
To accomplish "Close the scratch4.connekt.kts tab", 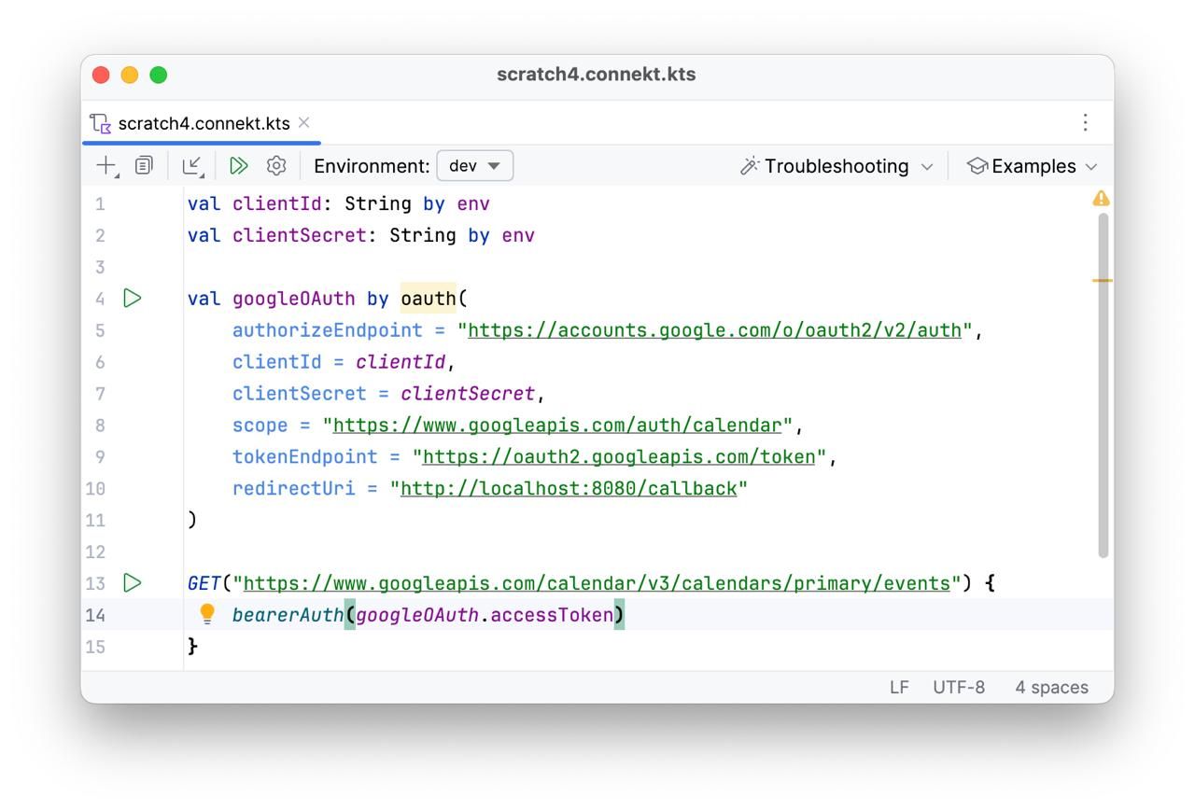I will pyautogui.click(x=304, y=123).
